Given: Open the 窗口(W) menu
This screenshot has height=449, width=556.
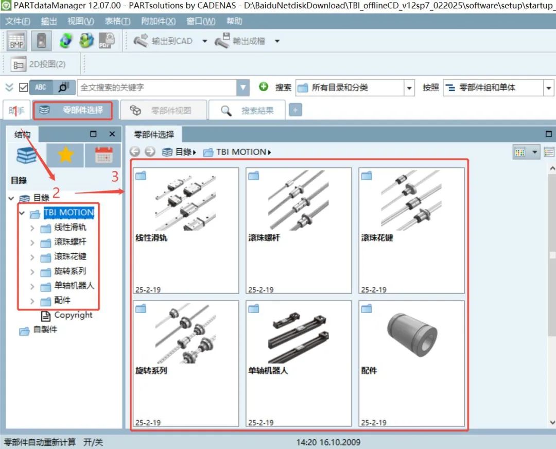Looking at the screenshot, I should point(201,21).
